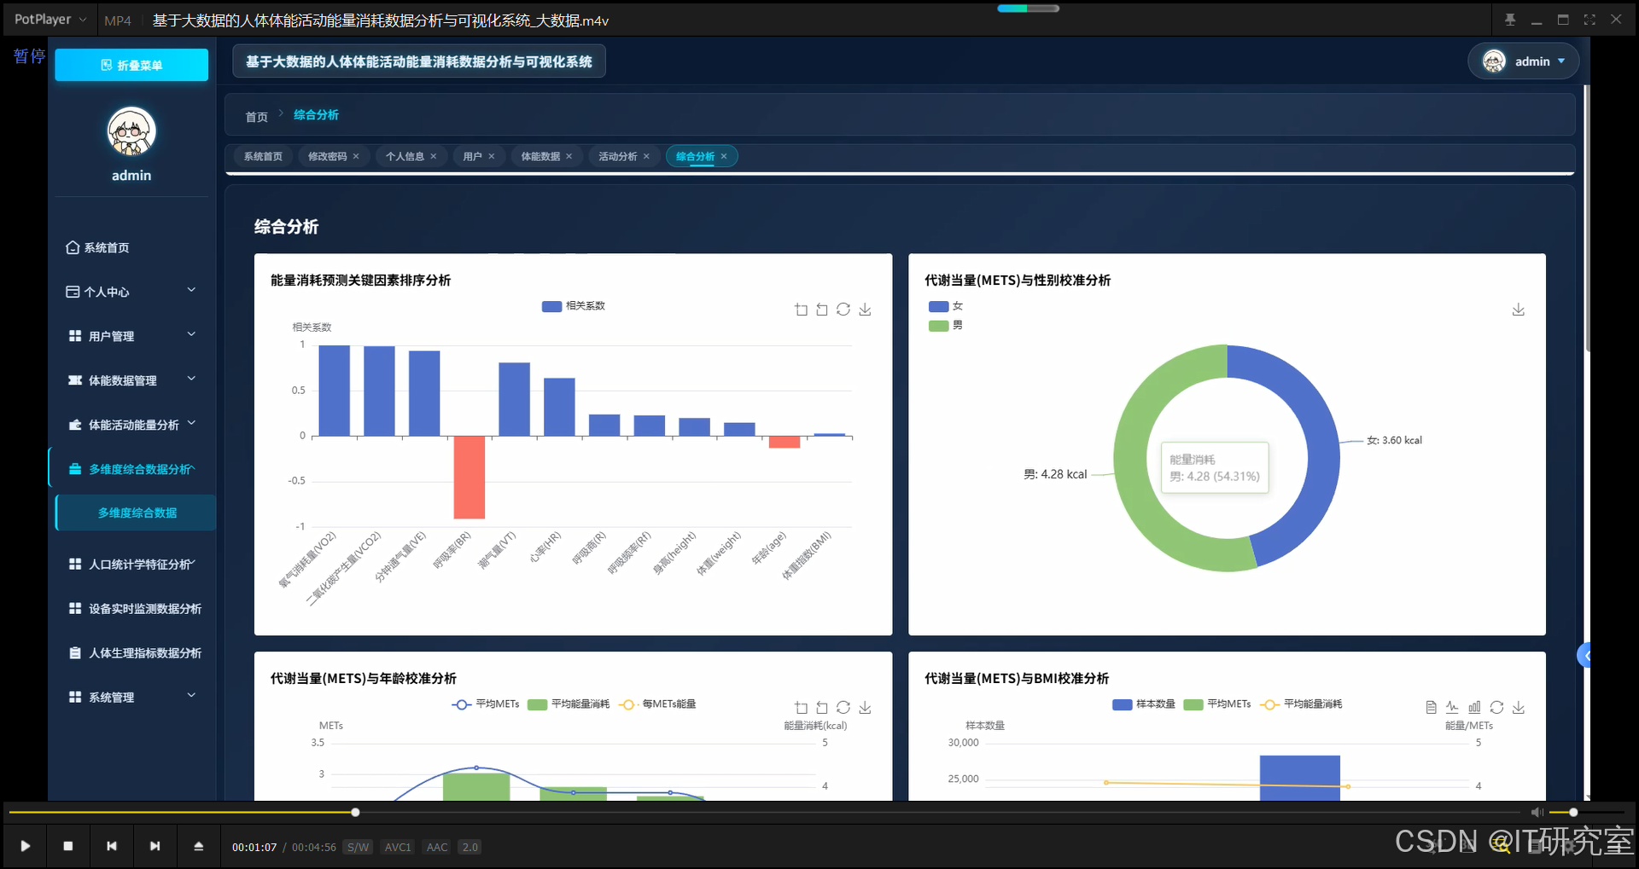1639x869 pixels.
Task: Toggle the 男 legend item in the pie chart
Action: (946, 326)
